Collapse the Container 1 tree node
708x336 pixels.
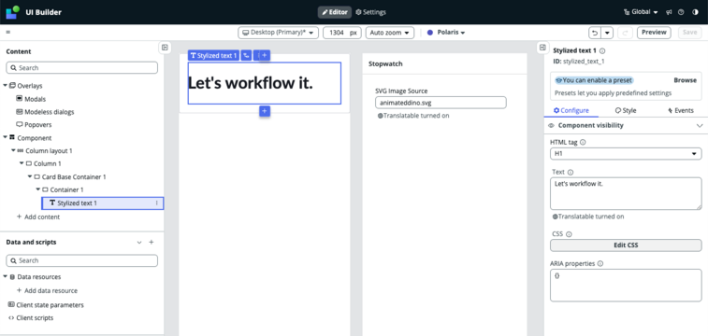[38, 189]
